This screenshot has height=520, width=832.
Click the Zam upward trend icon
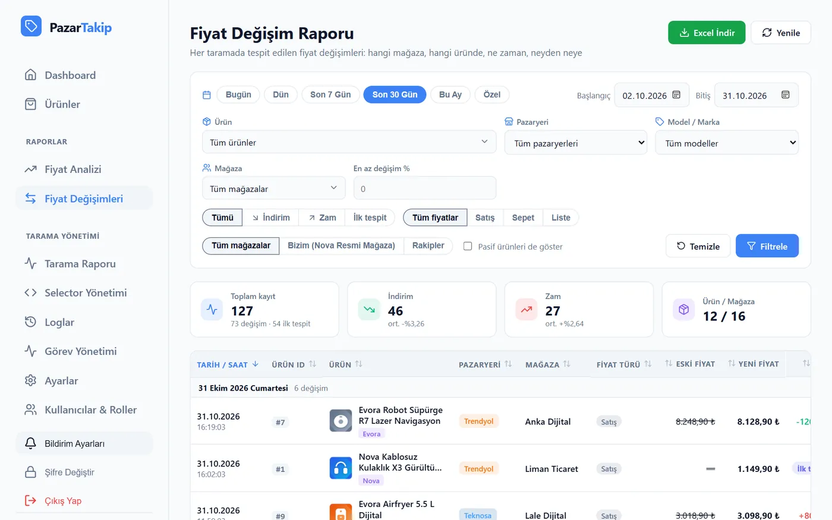point(527,310)
